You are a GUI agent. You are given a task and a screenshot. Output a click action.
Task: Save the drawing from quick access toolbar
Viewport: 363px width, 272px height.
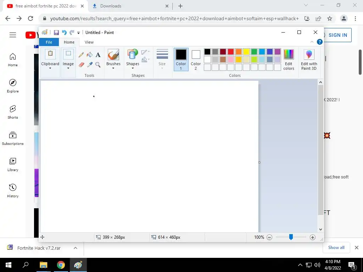56,33
